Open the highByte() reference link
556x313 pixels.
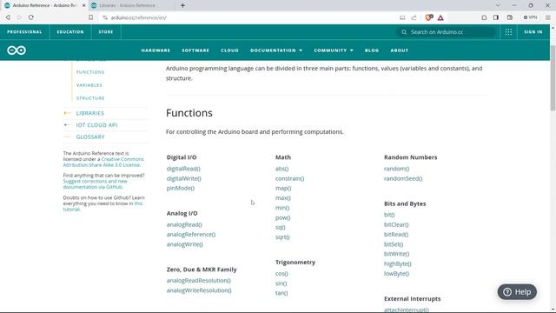tap(398, 263)
